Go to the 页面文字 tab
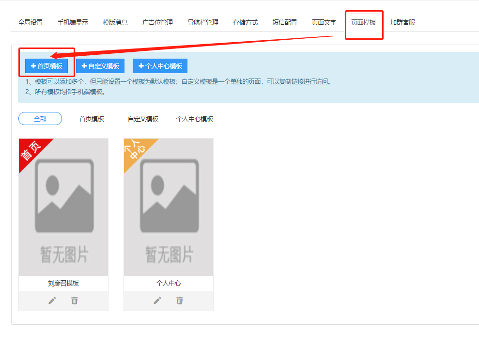 point(324,22)
